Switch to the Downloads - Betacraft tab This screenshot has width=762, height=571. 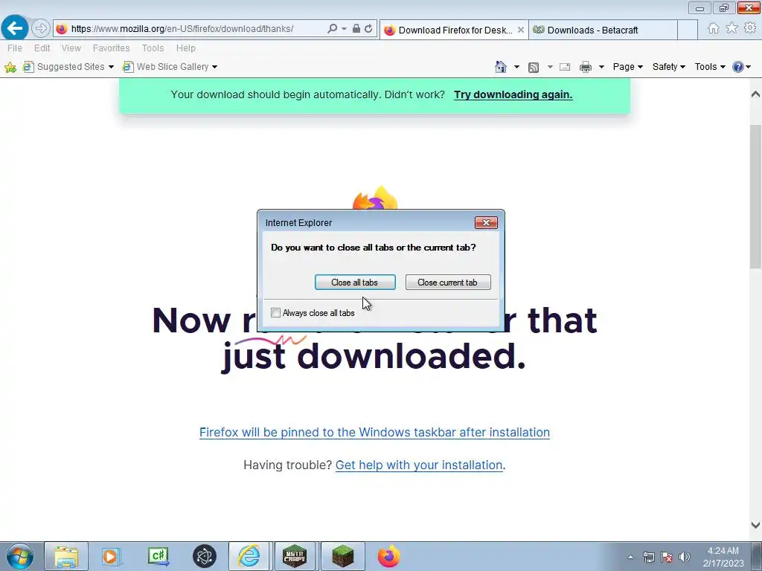603,30
